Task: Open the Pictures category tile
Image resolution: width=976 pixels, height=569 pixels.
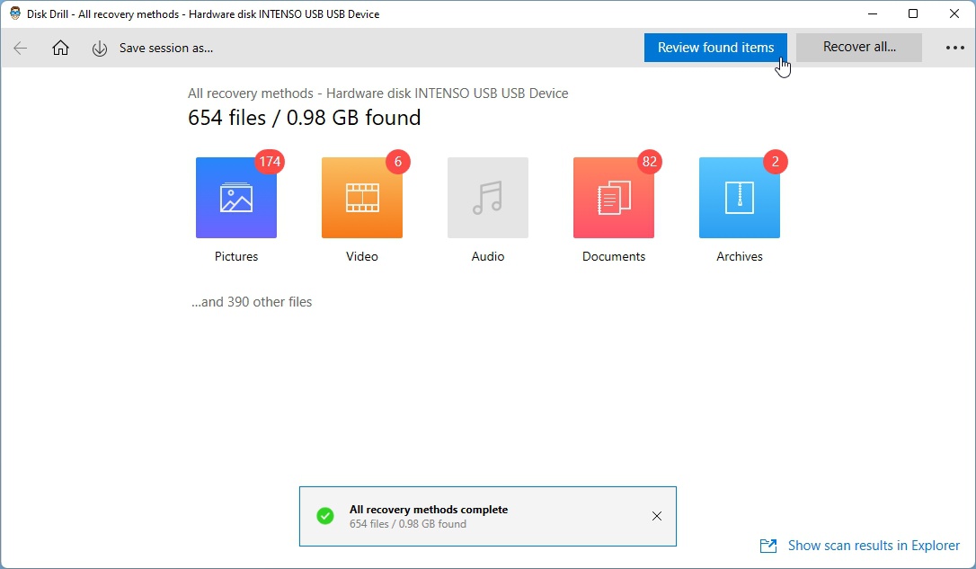Action: [x=236, y=198]
